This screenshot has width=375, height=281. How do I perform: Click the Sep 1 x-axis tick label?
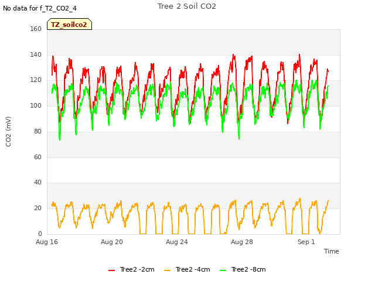pyautogui.click(x=306, y=242)
